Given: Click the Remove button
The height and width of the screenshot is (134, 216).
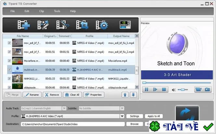Looking at the screenshot, I should tap(52, 95).
